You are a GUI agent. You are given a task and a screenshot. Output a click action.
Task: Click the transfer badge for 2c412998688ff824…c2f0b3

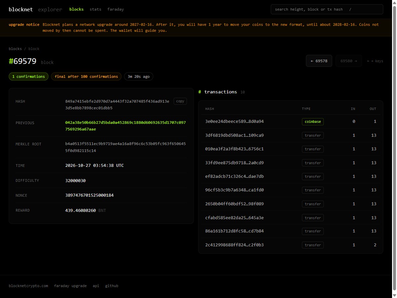point(313,245)
